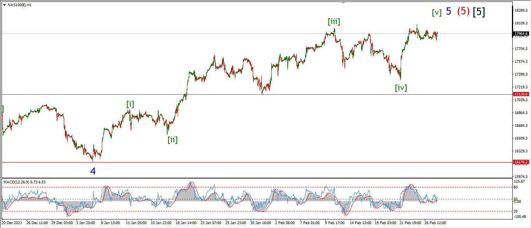Screen dimensions: 531x228
Task: Click the 17120.0 horizontal line price tag
Action: (x=521, y=94)
